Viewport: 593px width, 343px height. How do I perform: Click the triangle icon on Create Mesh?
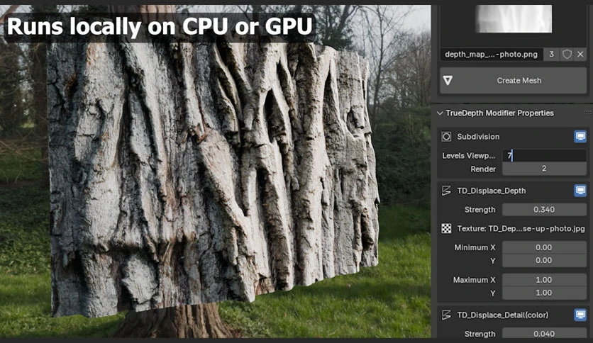pyautogui.click(x=448, y=81)
